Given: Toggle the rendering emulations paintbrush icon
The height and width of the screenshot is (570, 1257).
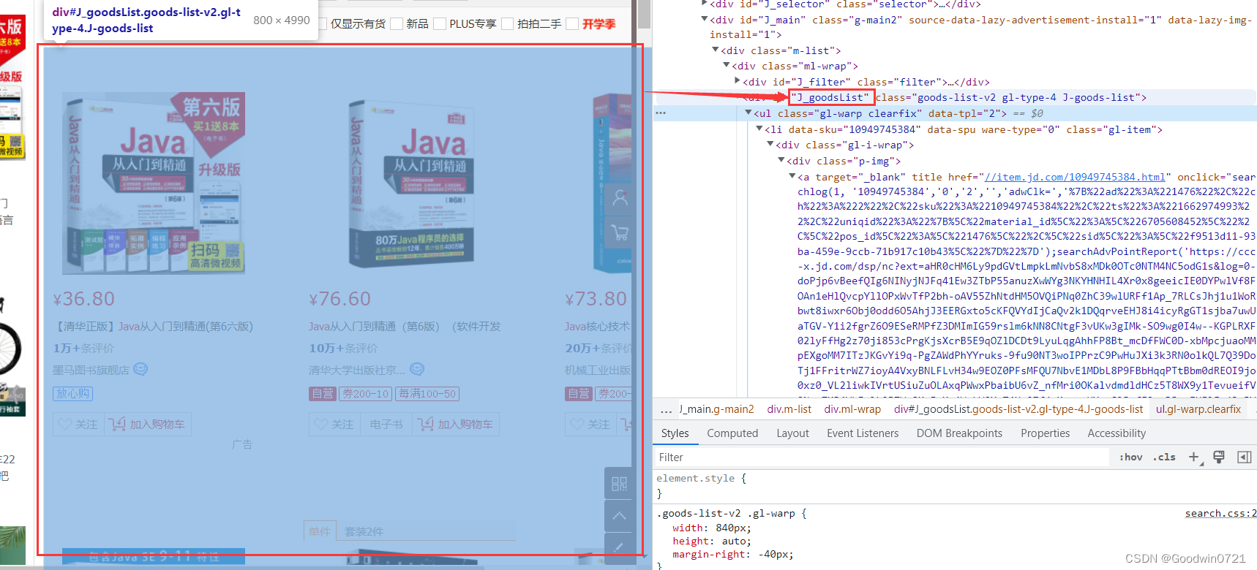Looking at the screenshot, I should [1218, 457].
